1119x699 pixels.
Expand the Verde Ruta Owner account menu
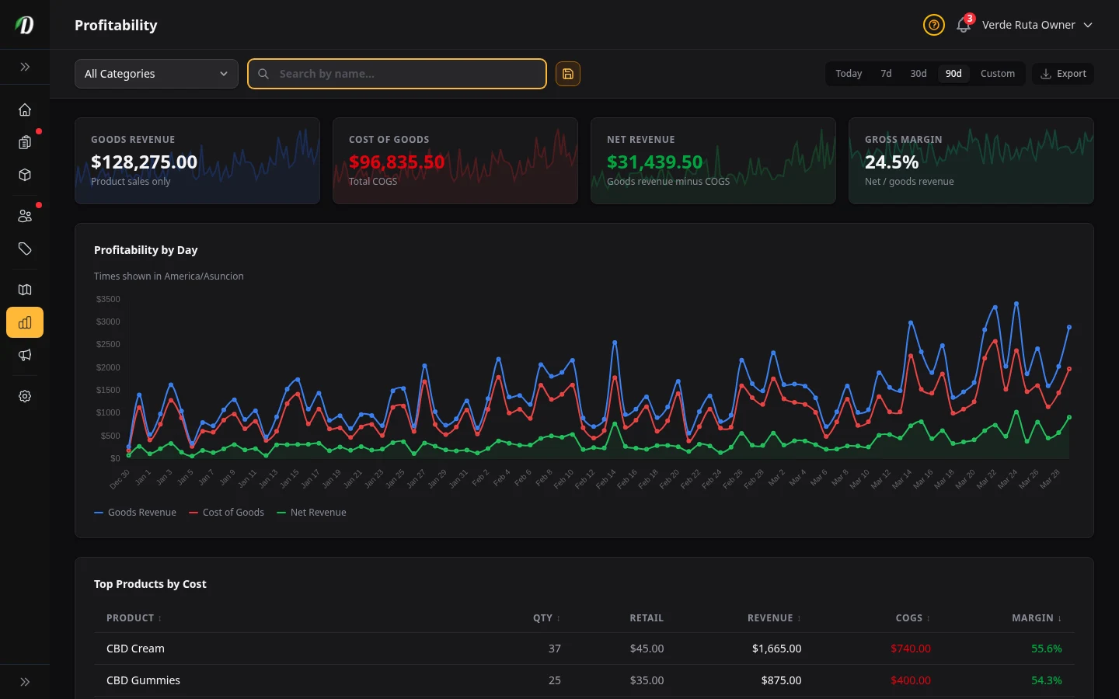click(1037, 25)
